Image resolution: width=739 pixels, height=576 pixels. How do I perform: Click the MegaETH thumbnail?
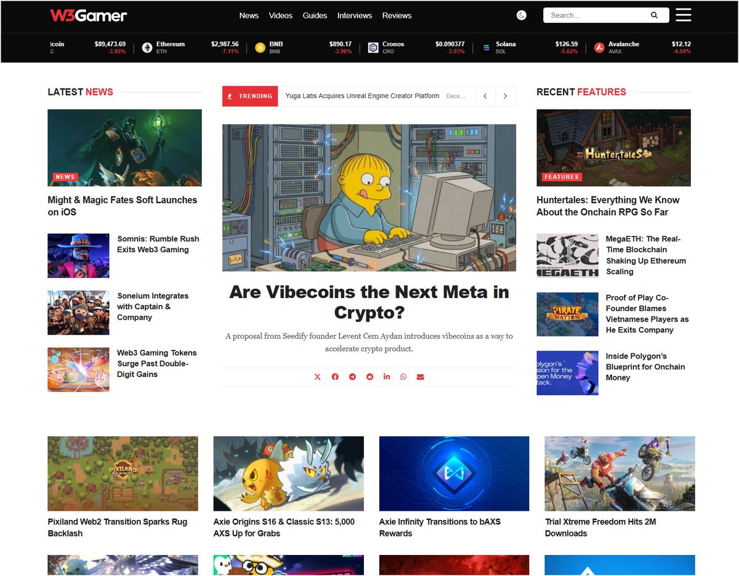coord(567,256)
